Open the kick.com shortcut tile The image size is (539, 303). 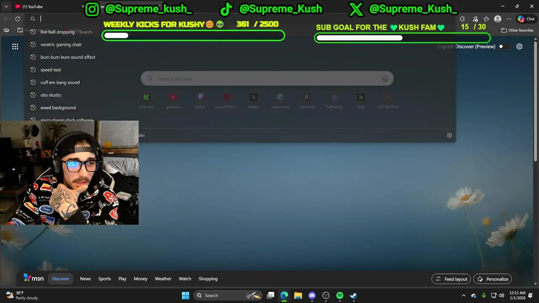tap(146, 101)
